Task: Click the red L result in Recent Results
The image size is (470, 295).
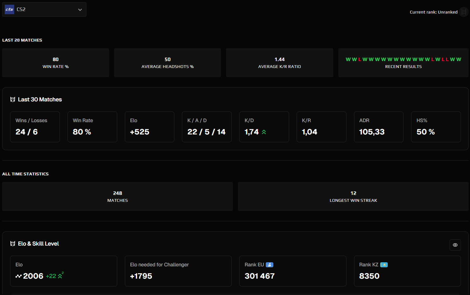Action: (x=359, y=59)
